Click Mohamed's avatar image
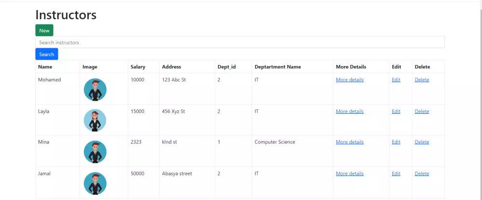Viewport: 482px width, 200px height. [95, 90]
